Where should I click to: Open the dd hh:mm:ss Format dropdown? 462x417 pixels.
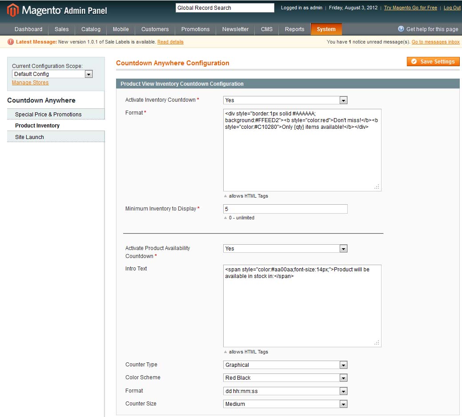click(285, 391)
